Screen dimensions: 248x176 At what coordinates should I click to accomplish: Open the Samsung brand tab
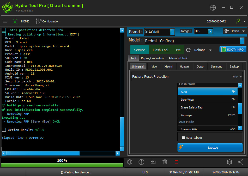(x=216, y=66)
